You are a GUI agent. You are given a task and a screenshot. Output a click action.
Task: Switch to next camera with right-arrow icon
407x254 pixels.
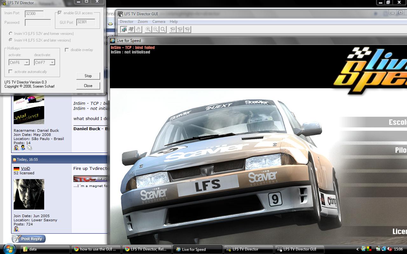point(187,29)
